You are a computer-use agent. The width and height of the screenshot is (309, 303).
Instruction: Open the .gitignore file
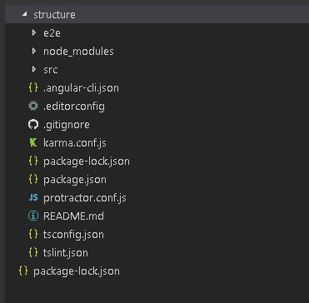click(x=67, y=125)
